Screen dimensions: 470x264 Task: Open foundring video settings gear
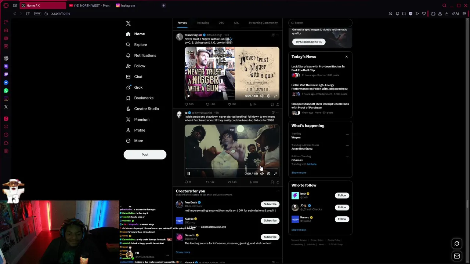tap(268, 96)
